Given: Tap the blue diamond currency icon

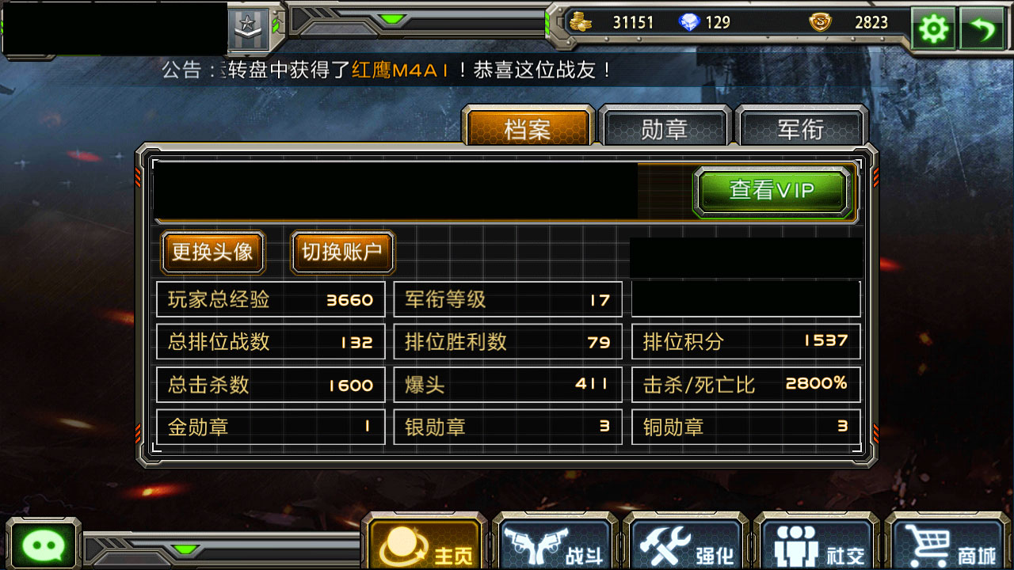Looking at the screenshot, I should tap(689, 22).
